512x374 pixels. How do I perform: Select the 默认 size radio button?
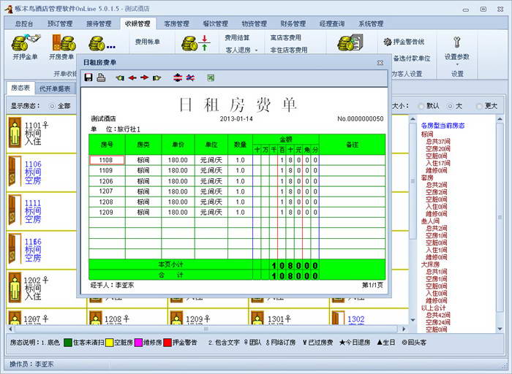coord(421,106)
